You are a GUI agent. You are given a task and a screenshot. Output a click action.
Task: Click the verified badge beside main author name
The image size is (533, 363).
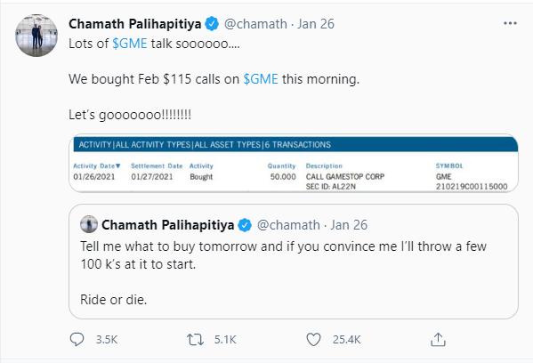(212, 24)
